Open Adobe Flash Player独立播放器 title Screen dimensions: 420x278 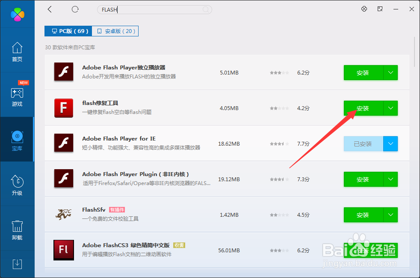click(x=124, y=67)
